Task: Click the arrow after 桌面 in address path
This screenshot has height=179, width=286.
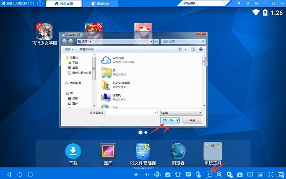Action: tap(91, 42)
